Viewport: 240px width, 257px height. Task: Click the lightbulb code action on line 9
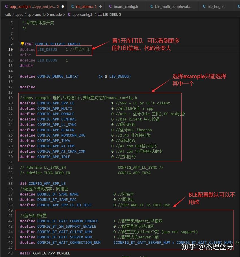(22, 44)
